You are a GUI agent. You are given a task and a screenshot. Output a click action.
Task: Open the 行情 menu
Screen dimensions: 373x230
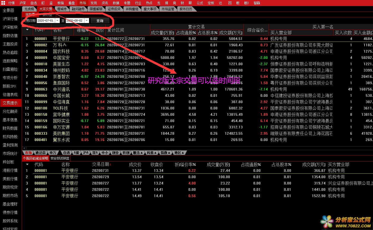tap(12, 3)
